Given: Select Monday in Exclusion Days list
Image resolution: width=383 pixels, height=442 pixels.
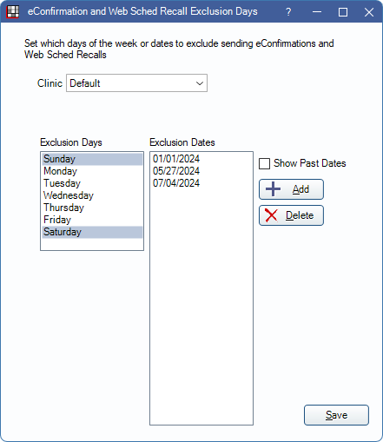Looking at the screenshot, I should (92, 171).
